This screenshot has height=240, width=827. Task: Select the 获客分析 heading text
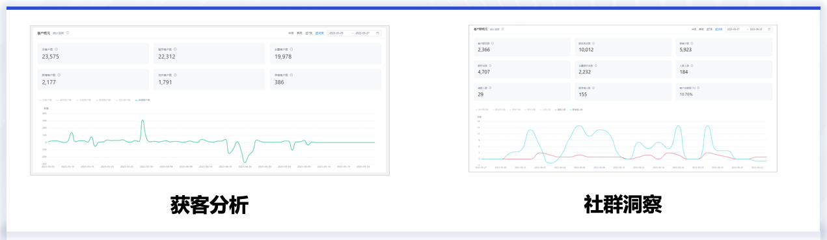click(210, 206)
